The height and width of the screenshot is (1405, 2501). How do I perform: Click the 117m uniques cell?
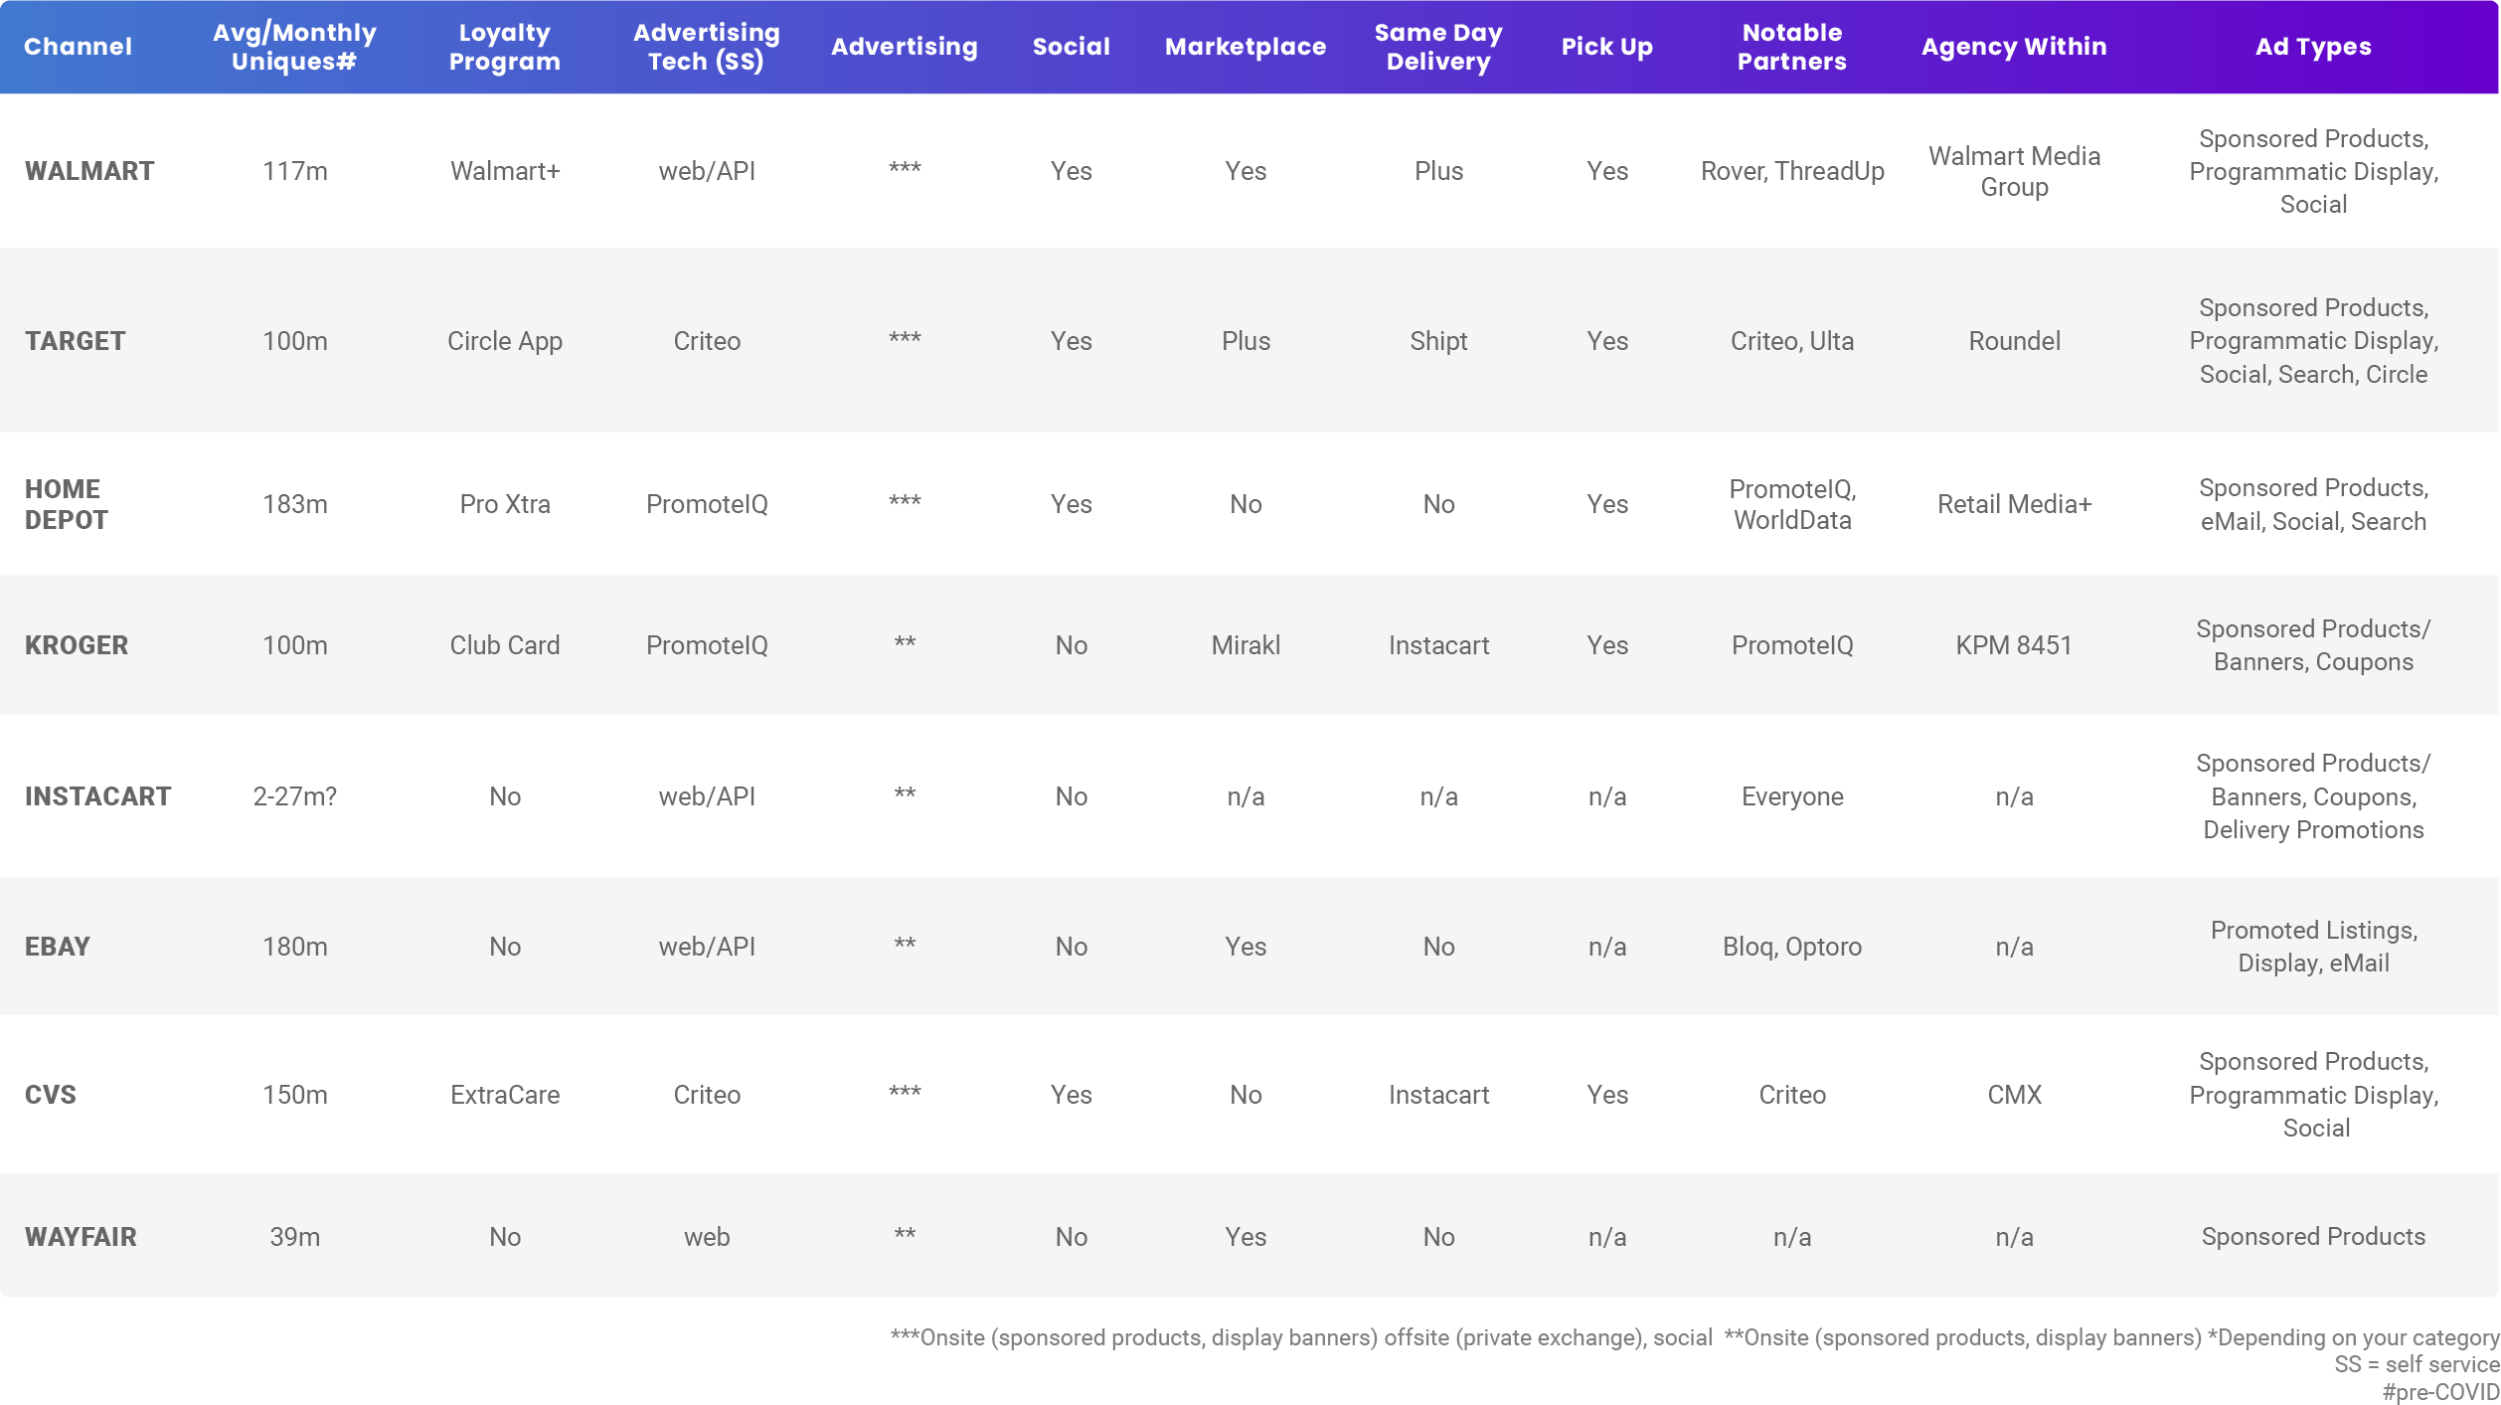294,171
